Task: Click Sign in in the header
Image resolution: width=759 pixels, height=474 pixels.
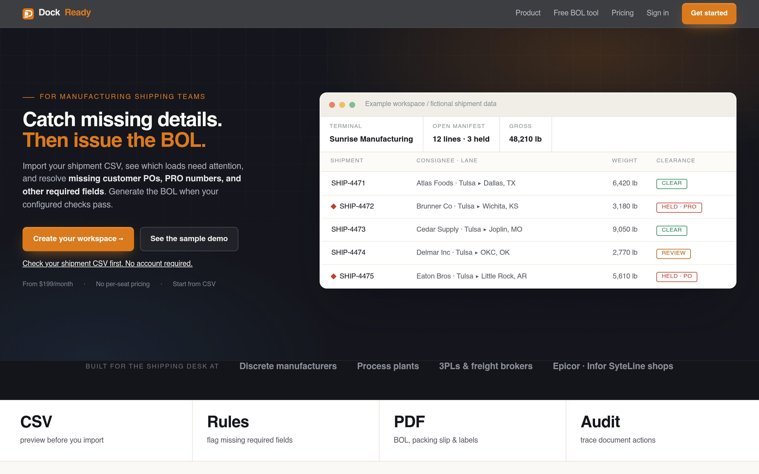Action: coord(657,13)
